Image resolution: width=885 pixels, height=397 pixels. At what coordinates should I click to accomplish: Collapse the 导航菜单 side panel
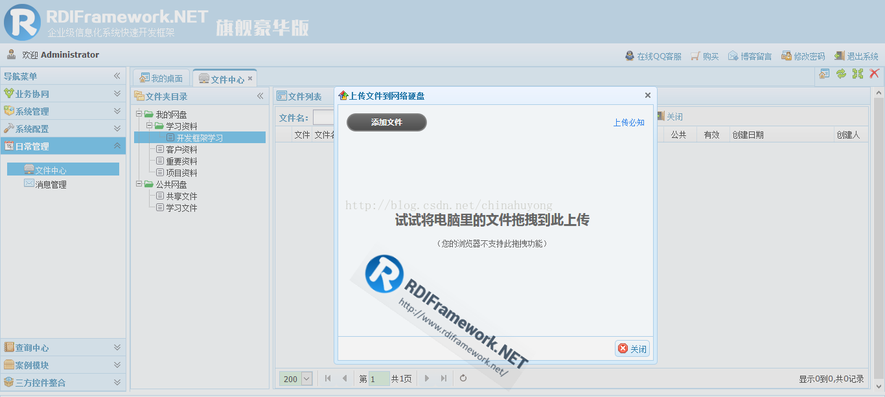117,76
